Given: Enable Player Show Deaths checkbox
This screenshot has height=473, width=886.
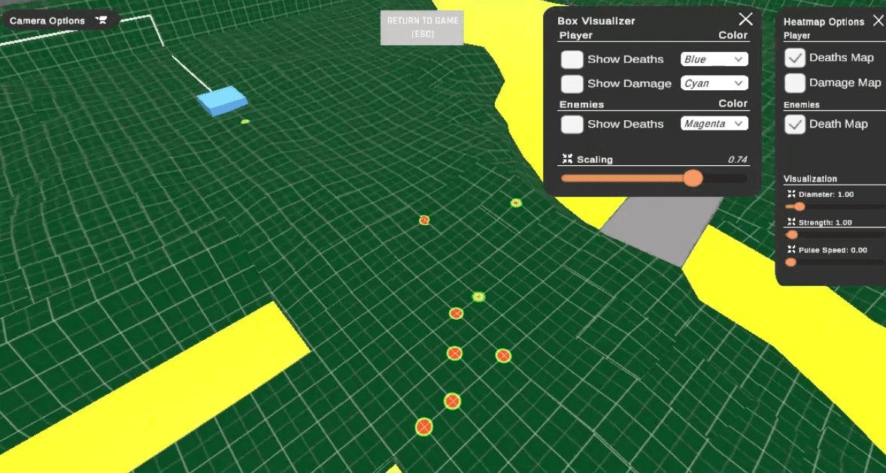Looking at the screenshot, I should point(572,59).
